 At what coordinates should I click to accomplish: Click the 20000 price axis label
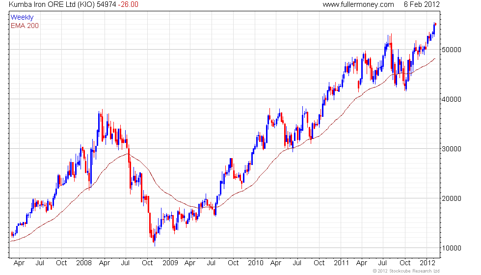(451, 198)
